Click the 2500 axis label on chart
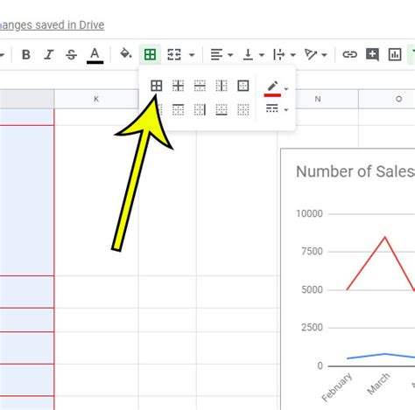 [x=312, y=327]
